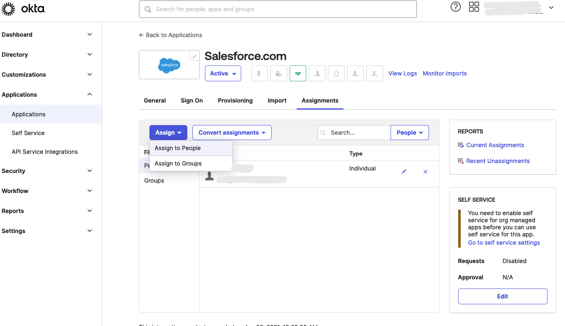
Task: Edit the Salesforce logo with pencil icon
Action: 194,55
